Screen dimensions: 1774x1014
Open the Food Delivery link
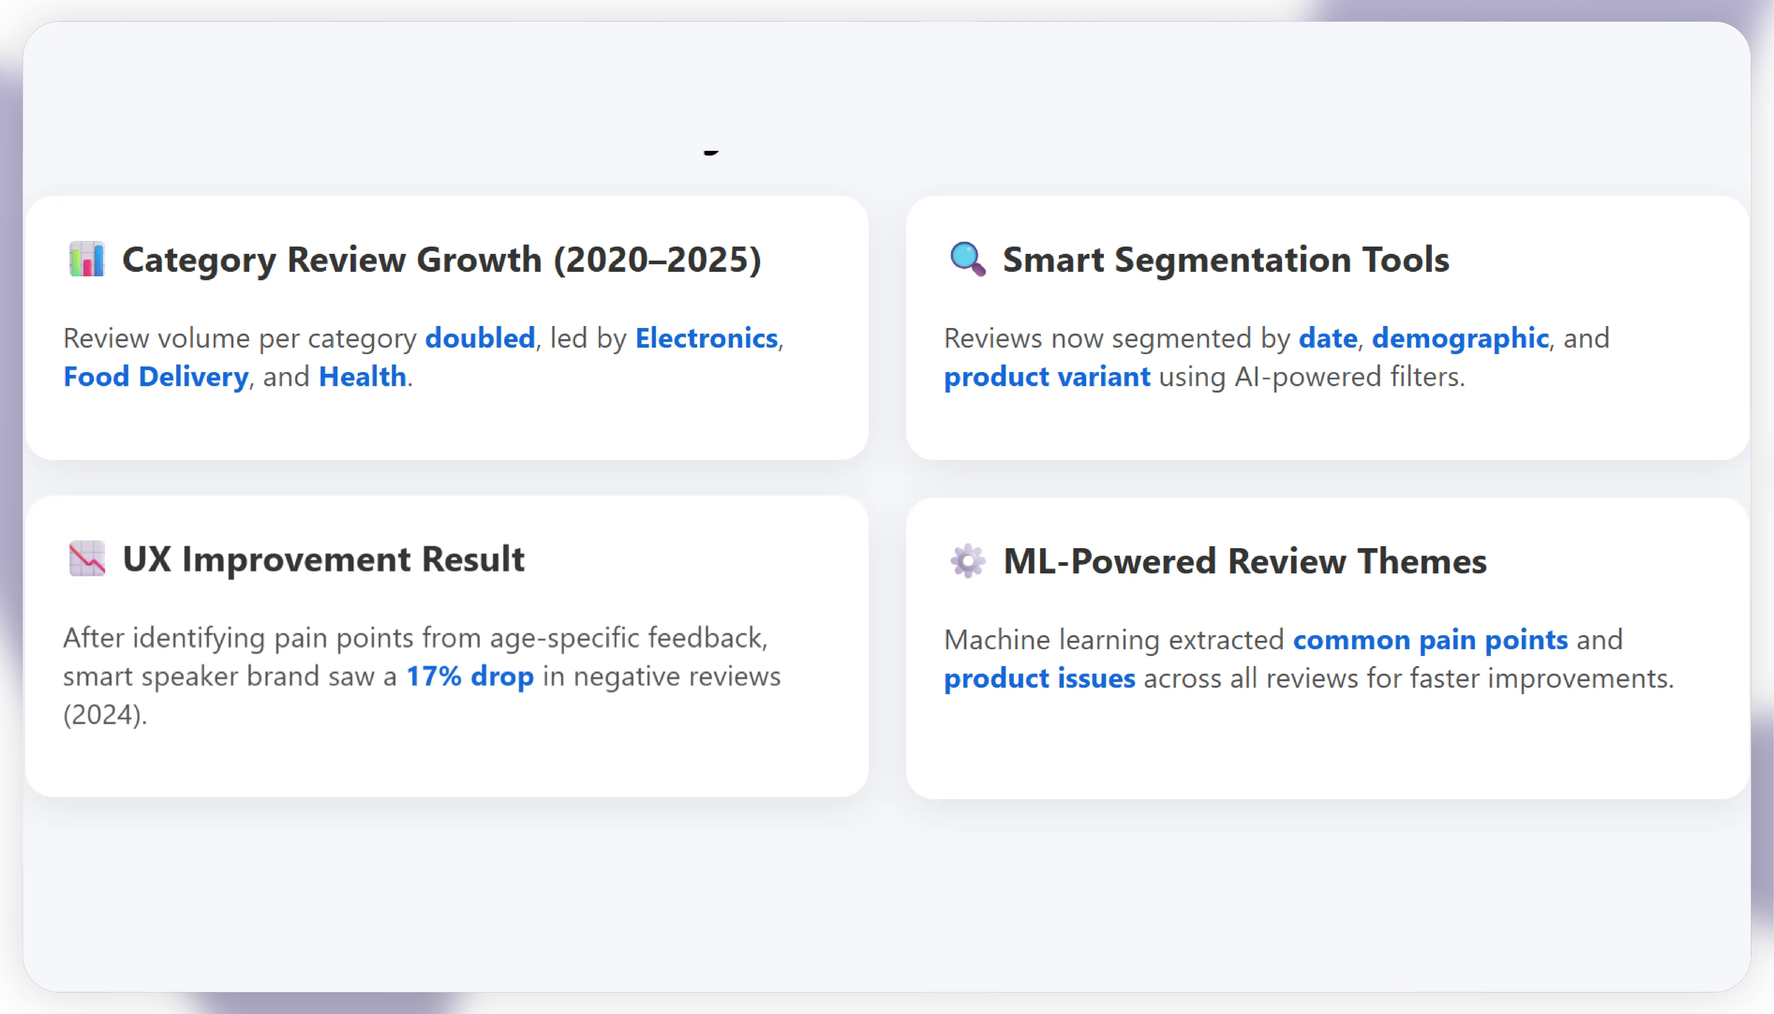tap(156, 377)
